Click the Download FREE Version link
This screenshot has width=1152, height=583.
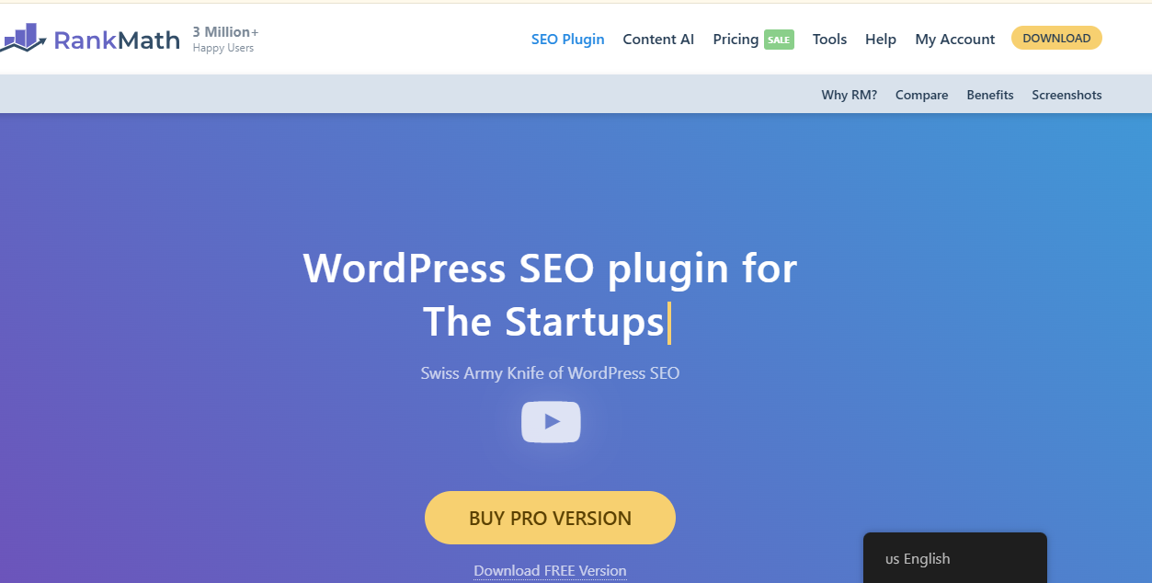tap(550, 571)
